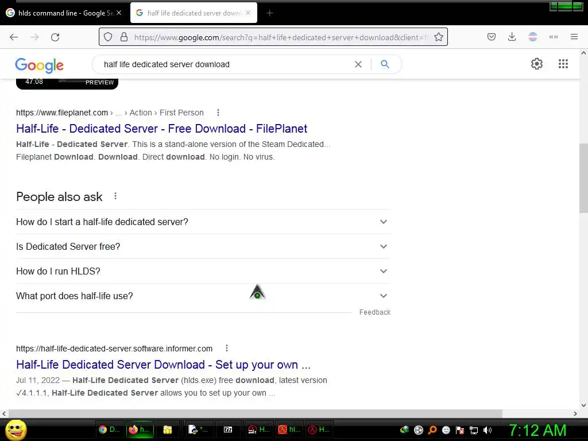The height and width of the screenshot is (441, 588).
Task: Click the vertical scrollbar thumb
Action: 583,178
